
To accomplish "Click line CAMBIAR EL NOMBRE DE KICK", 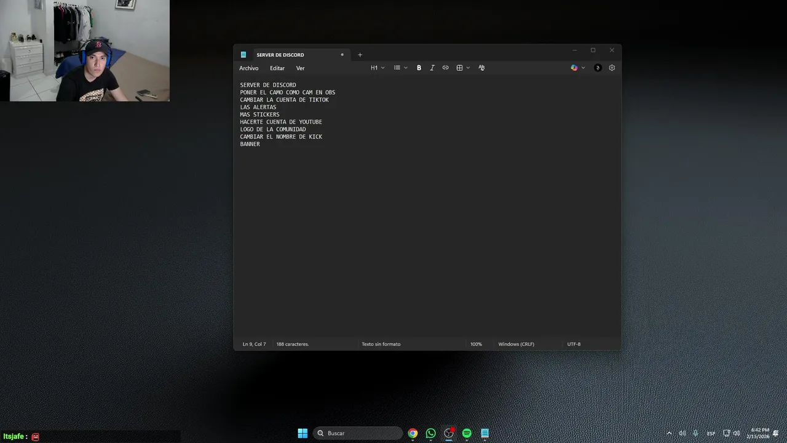I will coord(281,137).
